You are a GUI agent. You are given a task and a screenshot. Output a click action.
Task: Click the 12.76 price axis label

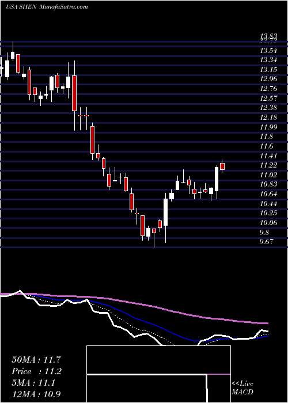tap(268, 89)
